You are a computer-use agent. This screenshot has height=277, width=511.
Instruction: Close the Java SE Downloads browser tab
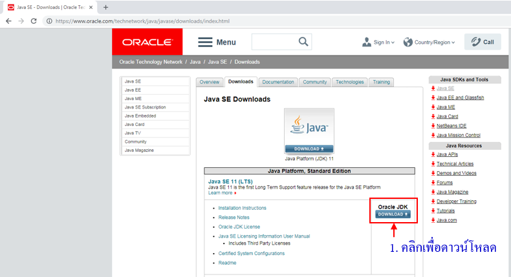point(91,7)
